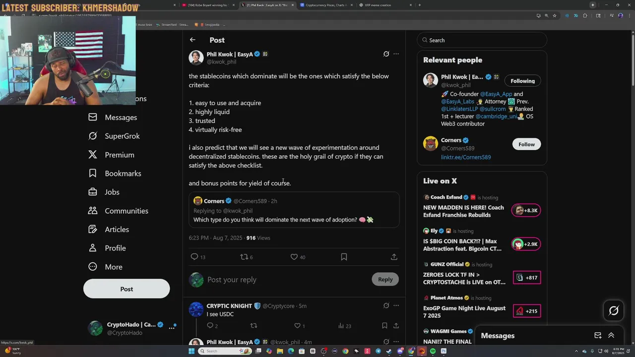The height and width of the screenshot is (357, 635).
Task: Expand the Messages drawer
Action: tap(611, 336)
